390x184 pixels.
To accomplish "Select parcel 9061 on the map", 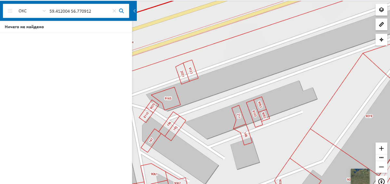I will tap(154, 174).
